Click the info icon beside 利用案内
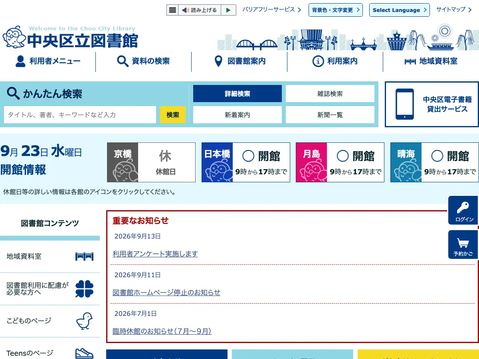Screen dimensions: 479x359 [318, 61]
